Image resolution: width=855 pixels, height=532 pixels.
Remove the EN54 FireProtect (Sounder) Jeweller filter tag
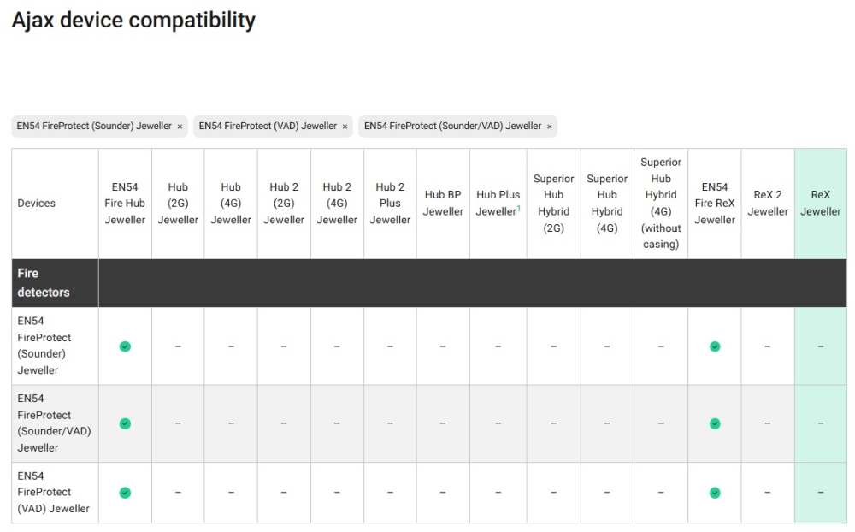click(180, 127)
